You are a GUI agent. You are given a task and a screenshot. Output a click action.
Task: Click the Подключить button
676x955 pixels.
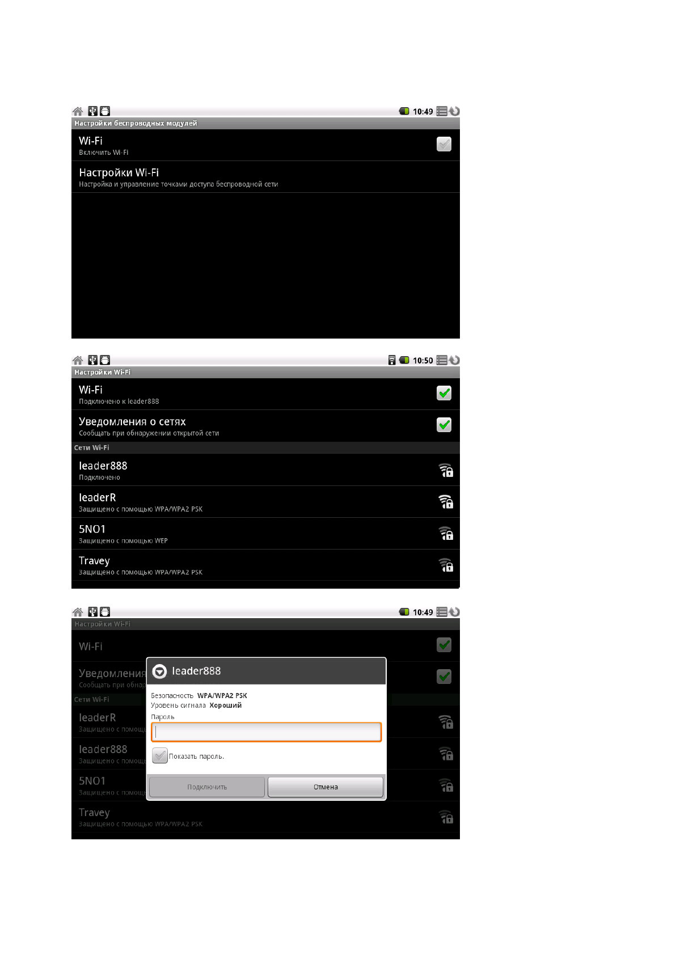point(207,787)
